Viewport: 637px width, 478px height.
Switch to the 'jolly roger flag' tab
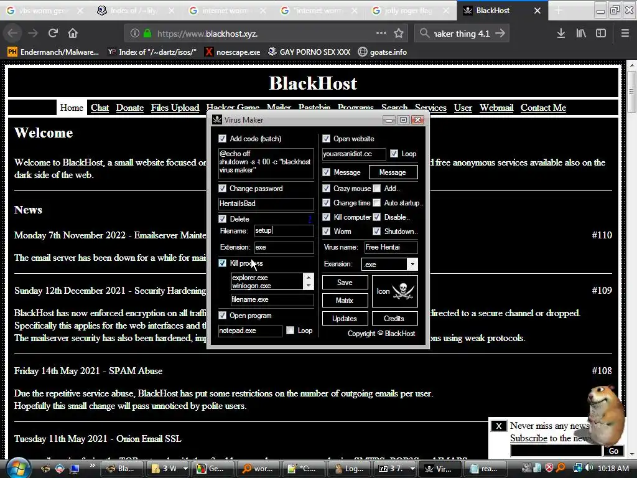[x=411, y=11]
